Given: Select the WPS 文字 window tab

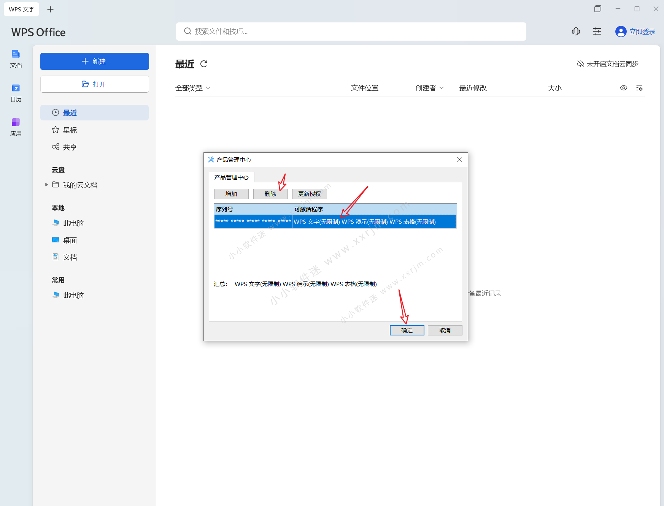Looking at the screenshot, I should pos(22,9).
